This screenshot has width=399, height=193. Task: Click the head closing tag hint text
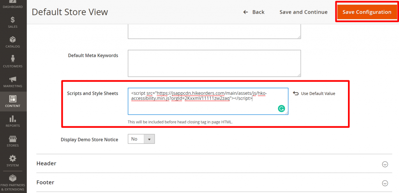tap(180, 122)
